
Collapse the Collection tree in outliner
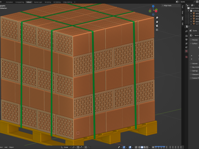(x=188, y=11)
